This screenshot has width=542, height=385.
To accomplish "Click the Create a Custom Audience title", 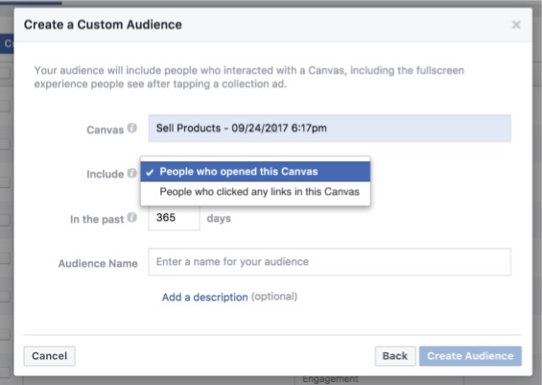I will [103, 25].
